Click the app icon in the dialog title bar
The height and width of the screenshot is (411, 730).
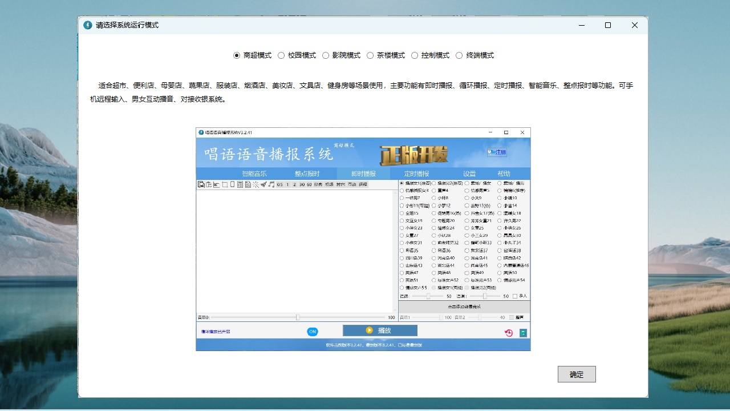tap(88, 25)
